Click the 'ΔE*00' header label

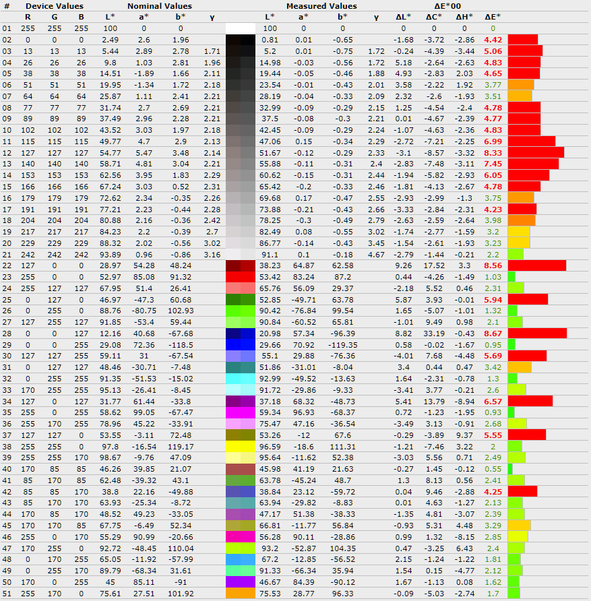pos(447,6)
